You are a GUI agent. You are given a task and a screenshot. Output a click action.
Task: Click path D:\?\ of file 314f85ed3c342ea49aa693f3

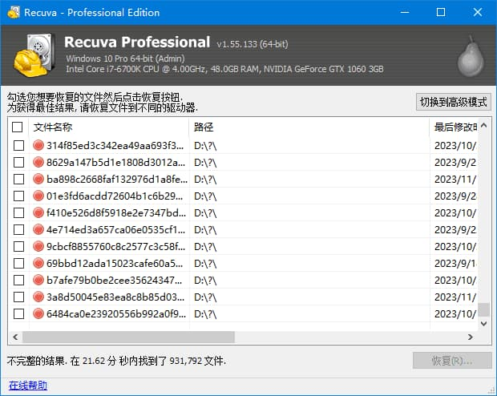pos(205,146)
